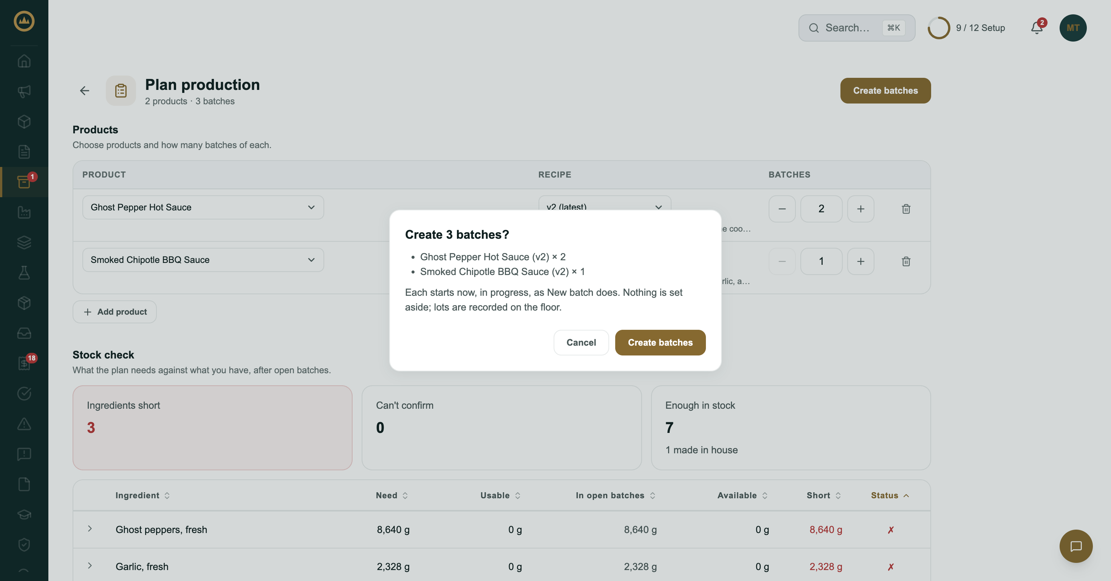Click the sidebar archive box icon with badge 1
This screenshot has width=1111, height=581.
coord(24,182)
